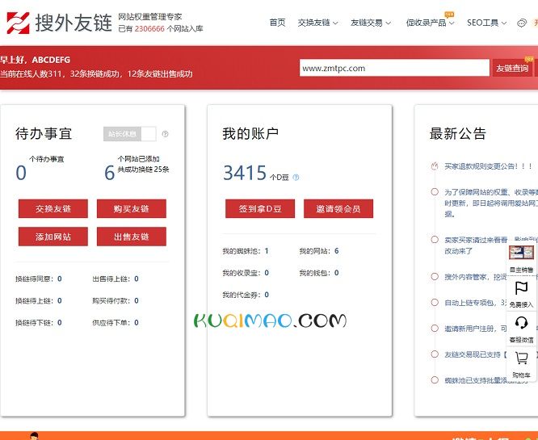Expand the 友链交易 dropdown menu

370,23
